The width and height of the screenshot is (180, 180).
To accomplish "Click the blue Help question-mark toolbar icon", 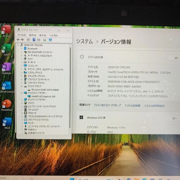I will (x=34, y=40).
